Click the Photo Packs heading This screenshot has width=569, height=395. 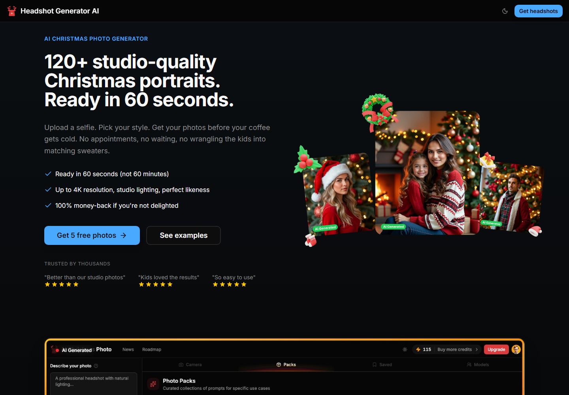pyautogui.click(x=179, y=381)
